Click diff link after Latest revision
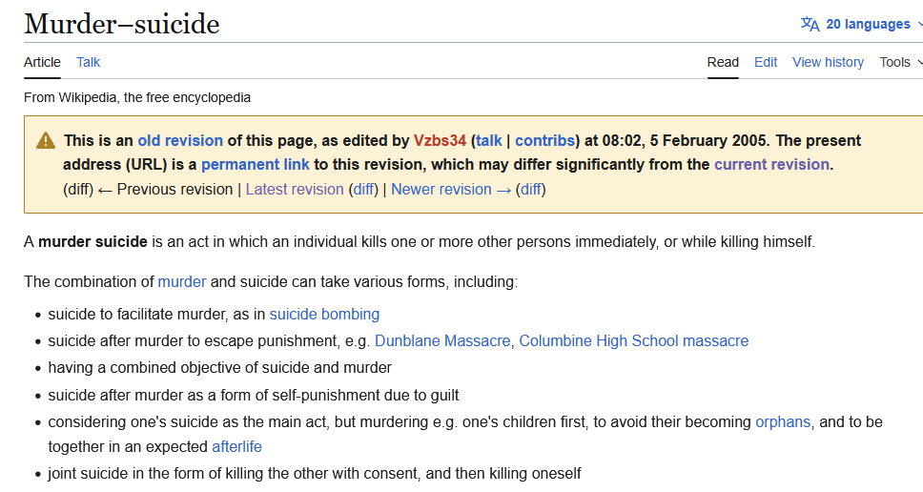Screen dimensions: 923x492 click(x=363, y=190)
